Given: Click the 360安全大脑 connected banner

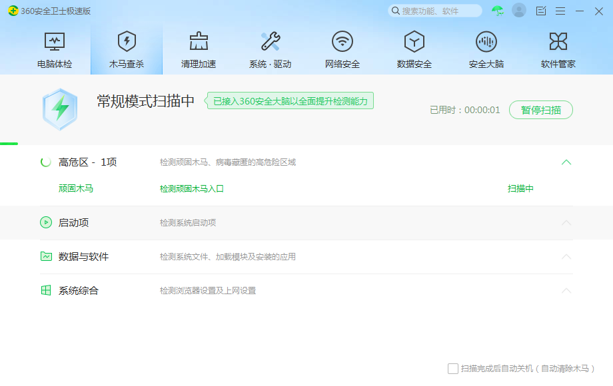Looking at the screenshot, I should 289,101.
